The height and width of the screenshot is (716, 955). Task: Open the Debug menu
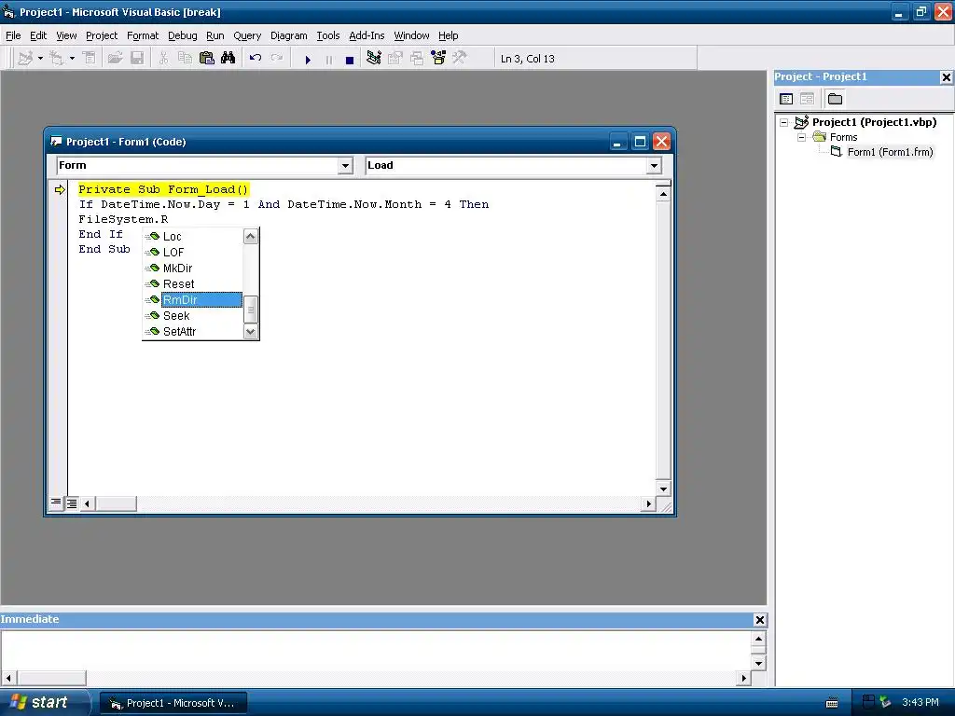(183, 35)
